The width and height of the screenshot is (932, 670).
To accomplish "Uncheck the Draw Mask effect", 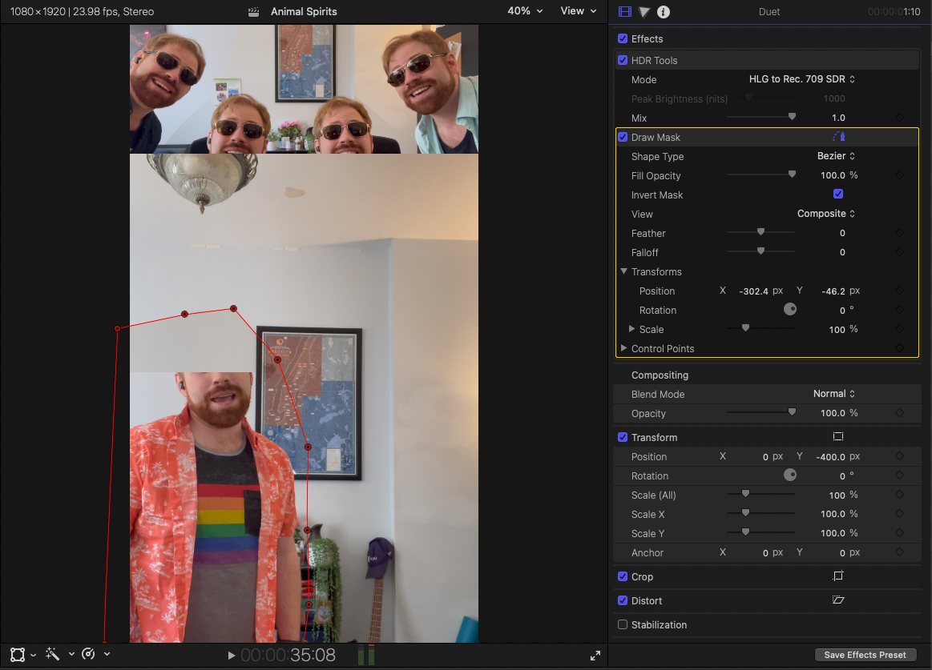I will tap(623, 137).
